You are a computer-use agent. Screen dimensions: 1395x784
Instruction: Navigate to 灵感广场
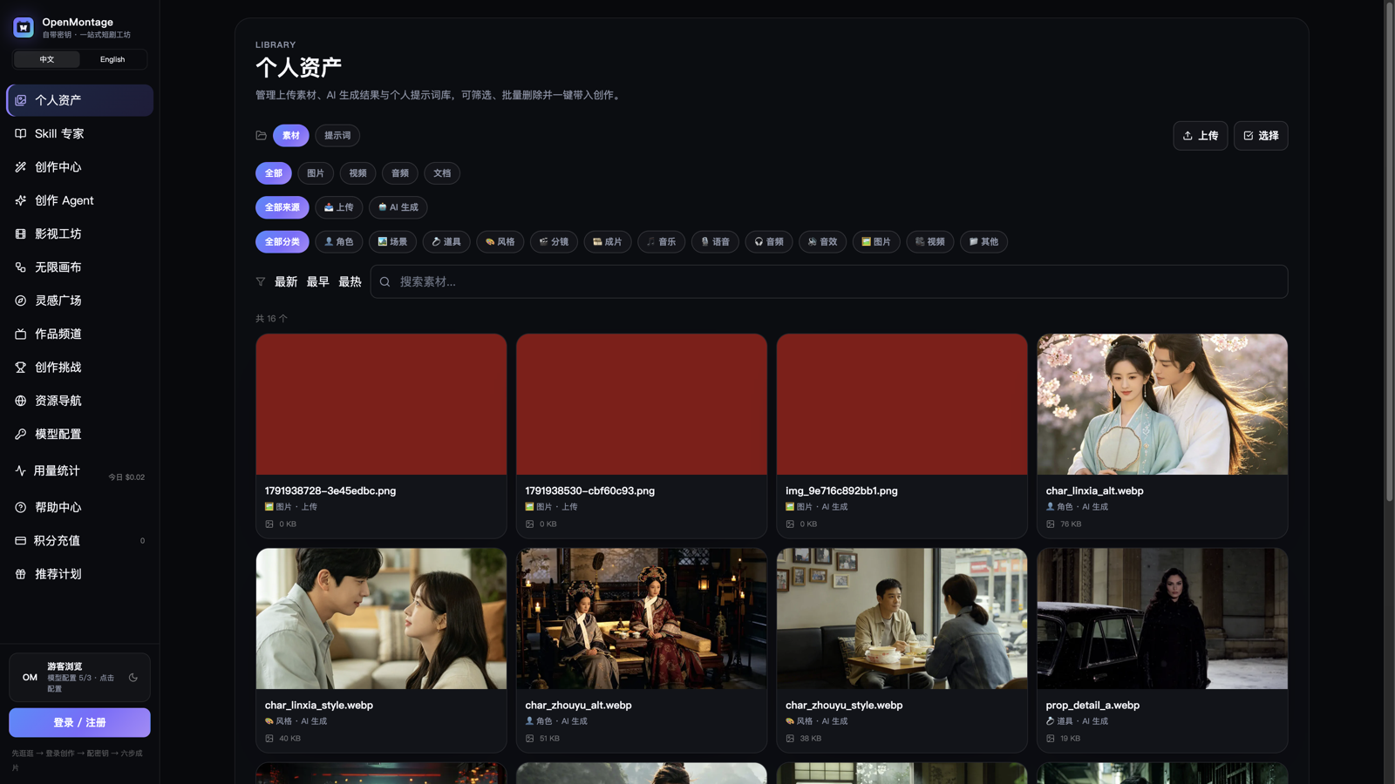pyautogui.click(x=79, y=301)
